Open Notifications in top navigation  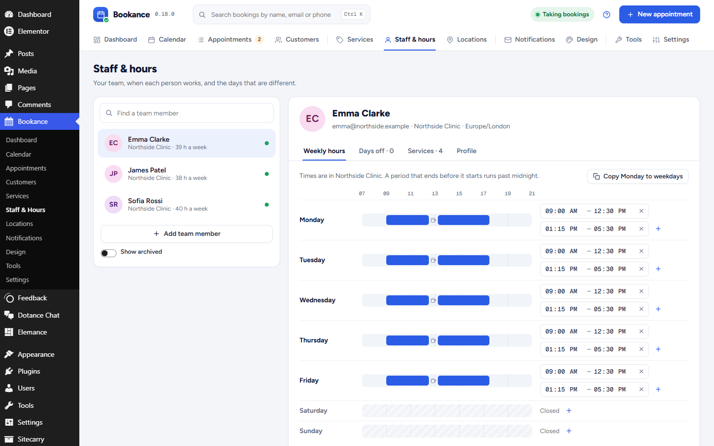530,40
